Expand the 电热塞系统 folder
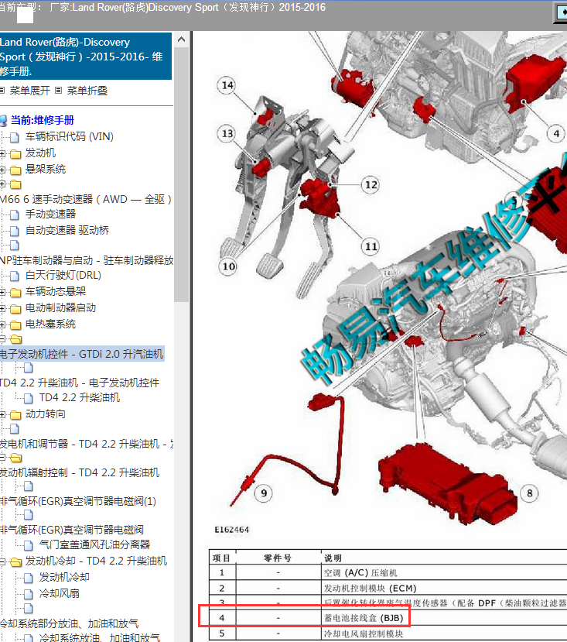 [x=2, y=325]
